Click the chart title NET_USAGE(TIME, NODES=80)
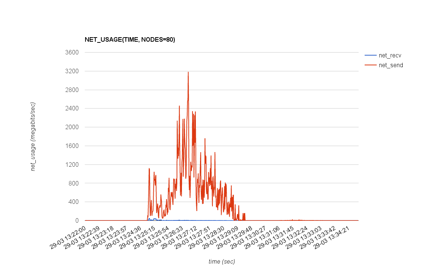 point(130,39)
